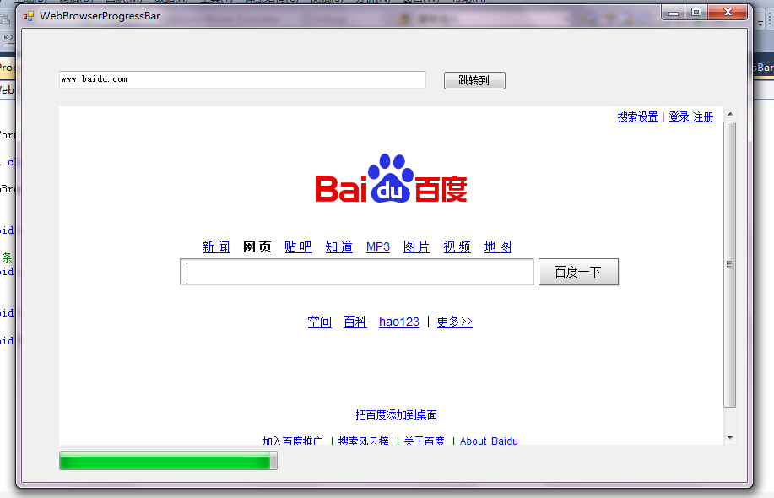Viewport: 774px width, 498px height.
Task: Open the 百科 link
Action: click(x=355, y=322)
